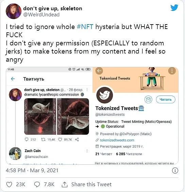Like the tweet via heart icon
The width and height of the screenshot is (185, 192).
[9, 184]
